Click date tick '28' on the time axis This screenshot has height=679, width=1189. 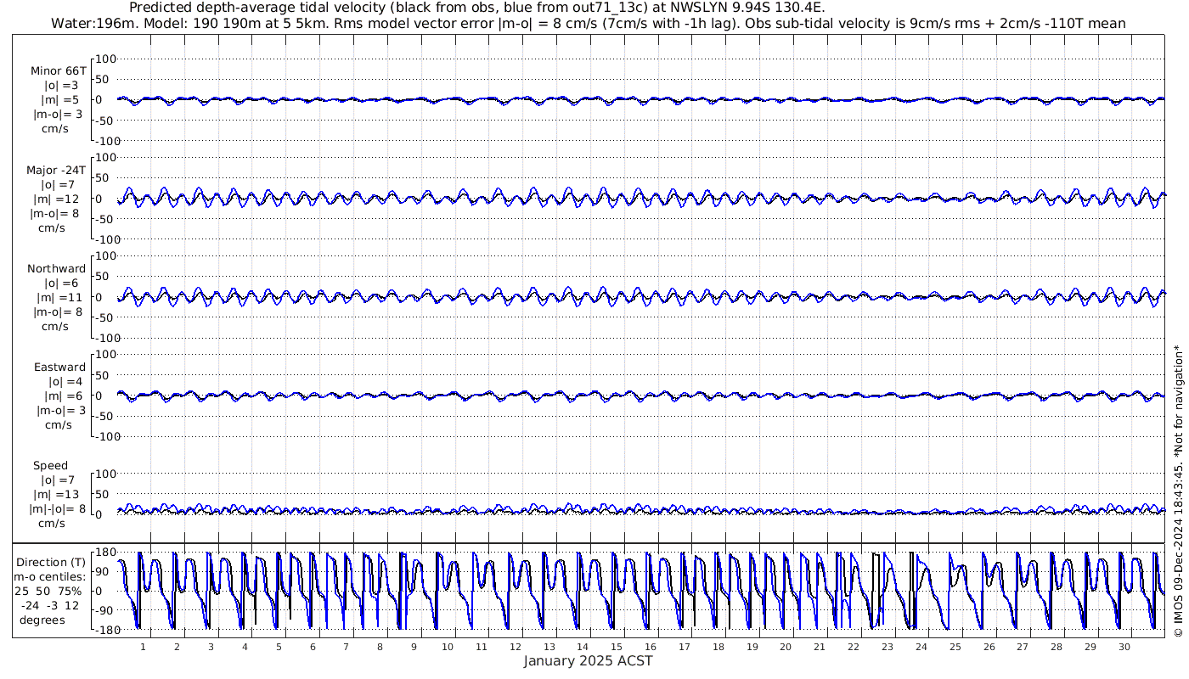pos(1057,647)
